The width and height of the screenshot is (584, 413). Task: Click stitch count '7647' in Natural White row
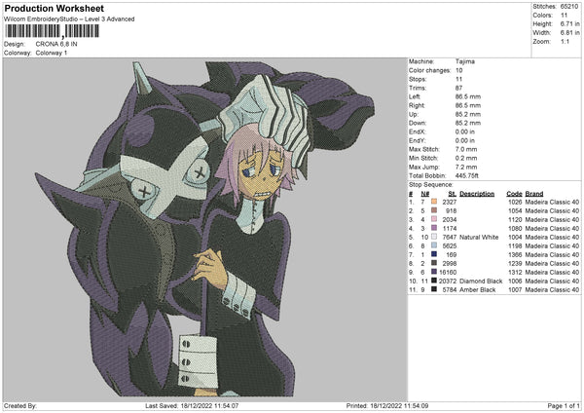(x=450, y=237)
